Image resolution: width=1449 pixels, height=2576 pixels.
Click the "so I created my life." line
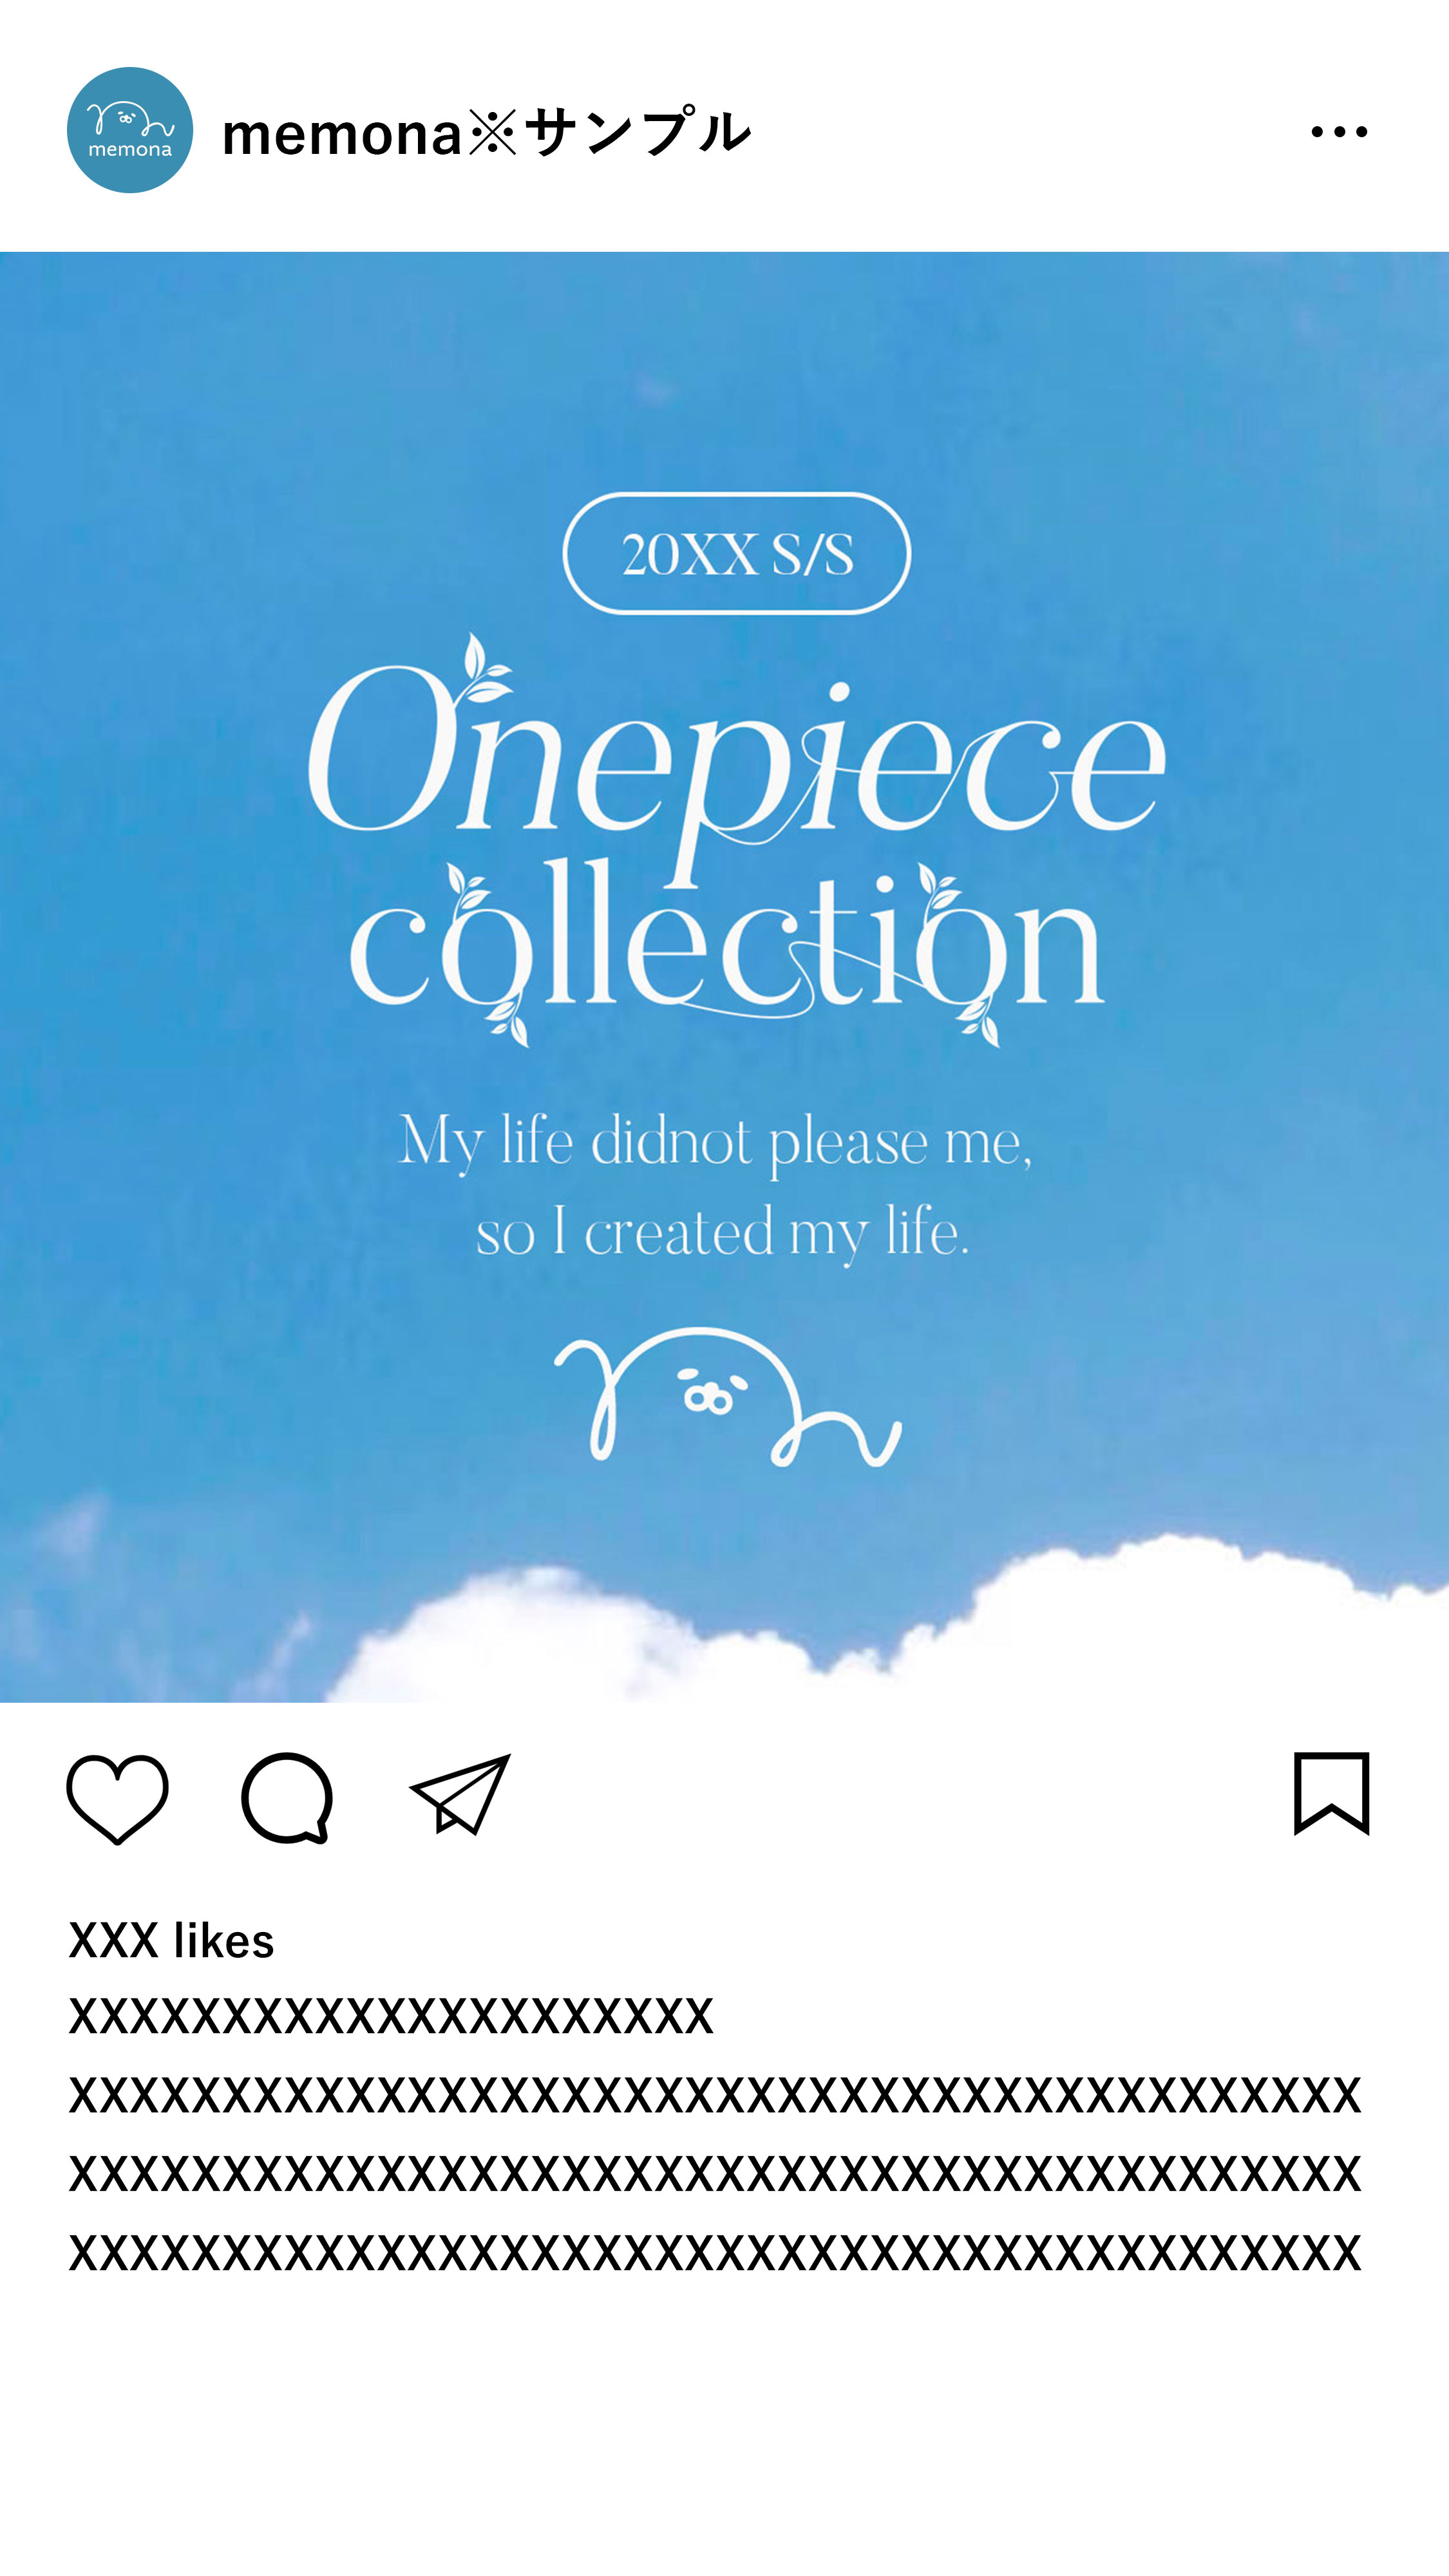pos(722,1232)
